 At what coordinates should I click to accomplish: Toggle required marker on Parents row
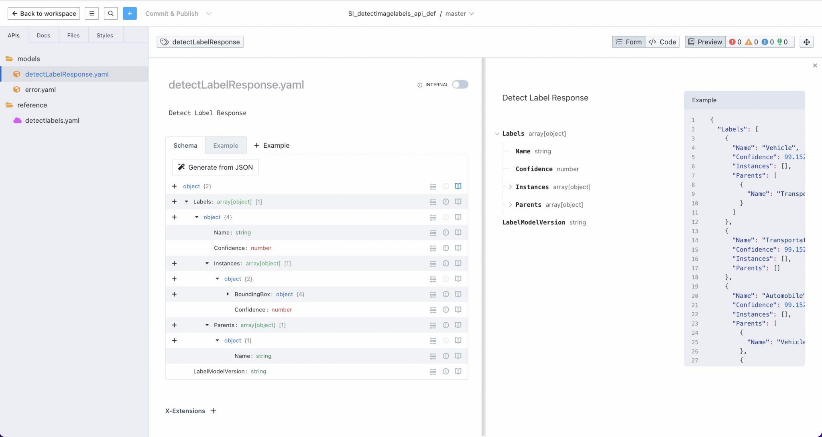(446, 325)
